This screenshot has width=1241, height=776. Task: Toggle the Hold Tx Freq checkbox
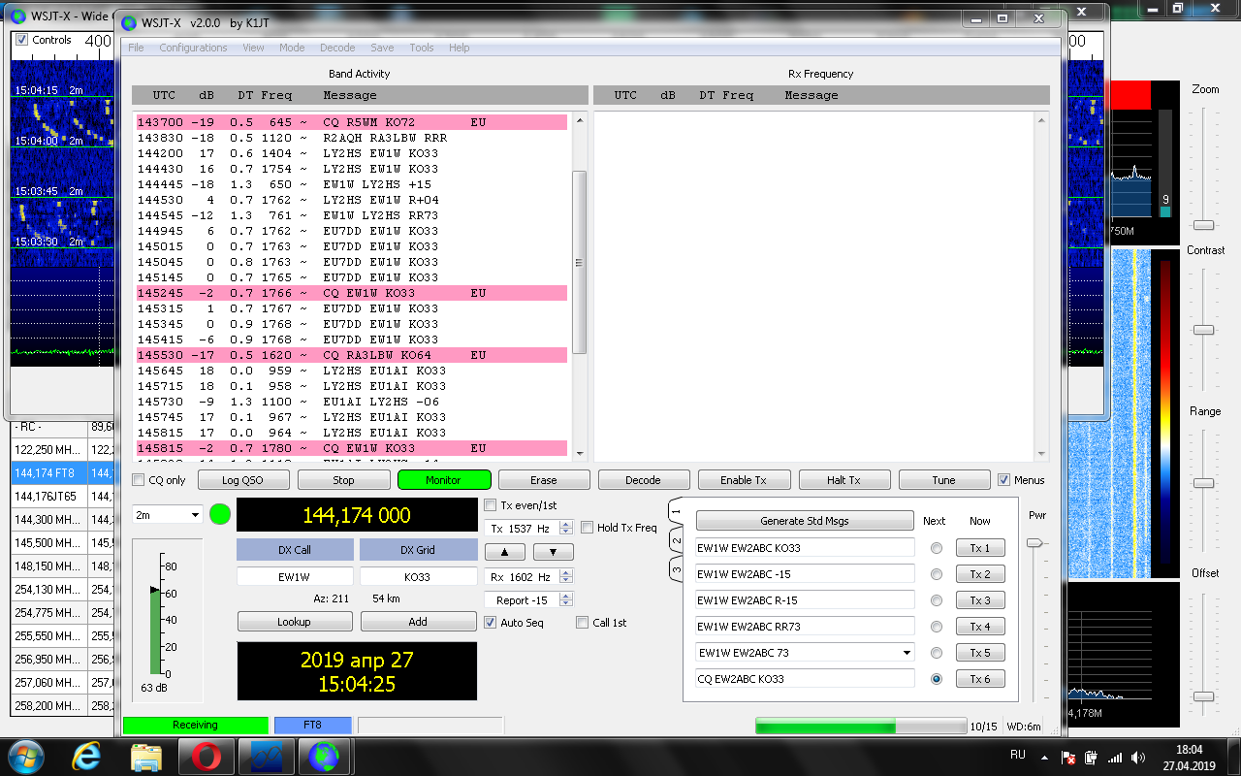pos(588,528)
